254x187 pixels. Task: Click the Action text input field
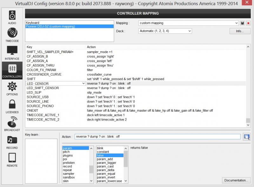point(157,137)
